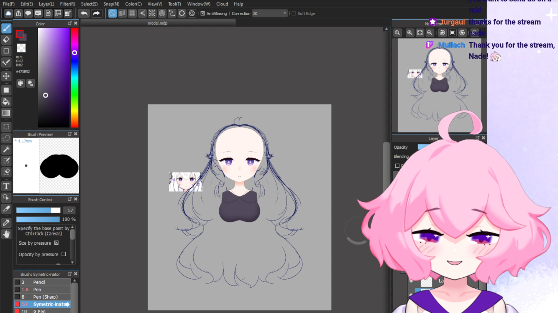Open the Correction value dropdown

tap(285, 13)
